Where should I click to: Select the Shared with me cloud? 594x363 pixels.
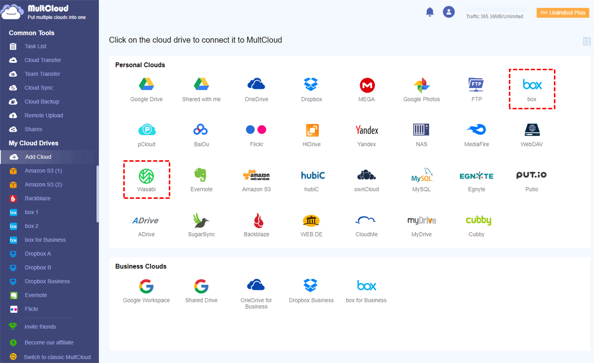pyautogui.click(x=201, y=90)
